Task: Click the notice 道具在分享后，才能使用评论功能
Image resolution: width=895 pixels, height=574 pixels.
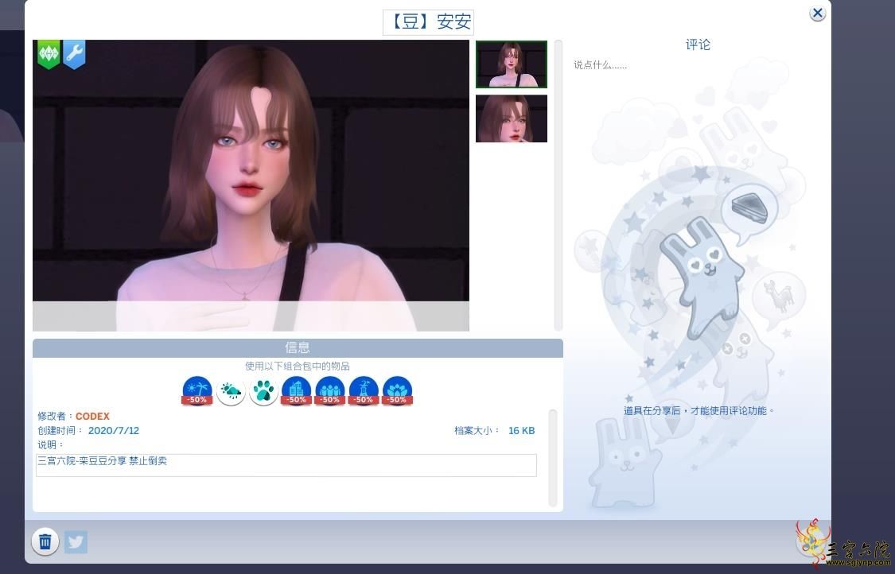Action: coord(698,410)
